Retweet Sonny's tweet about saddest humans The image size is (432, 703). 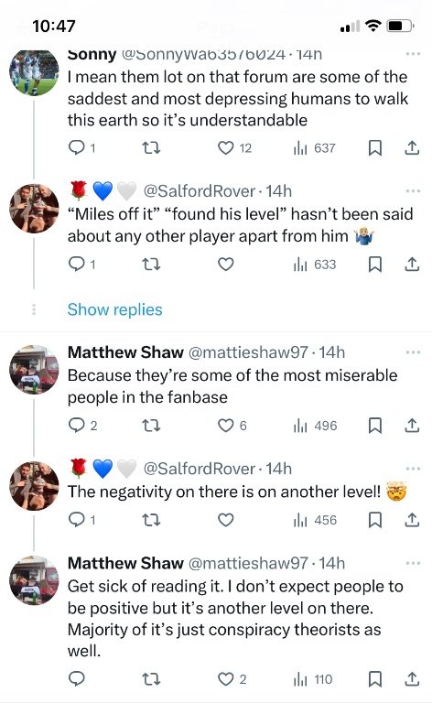151,147
